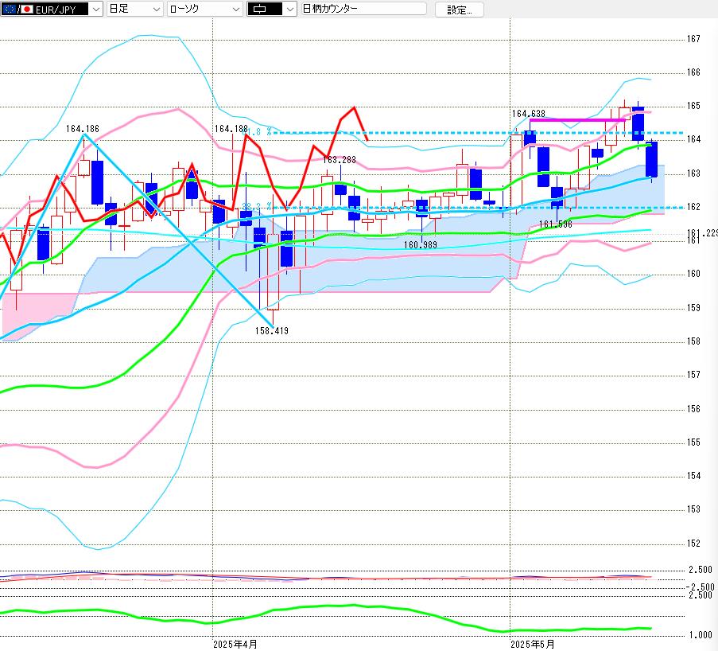This screenshot has width=718, height=651.
Task: Open the EUR/JPY currency pair dropdown
Action: [51, 9]
